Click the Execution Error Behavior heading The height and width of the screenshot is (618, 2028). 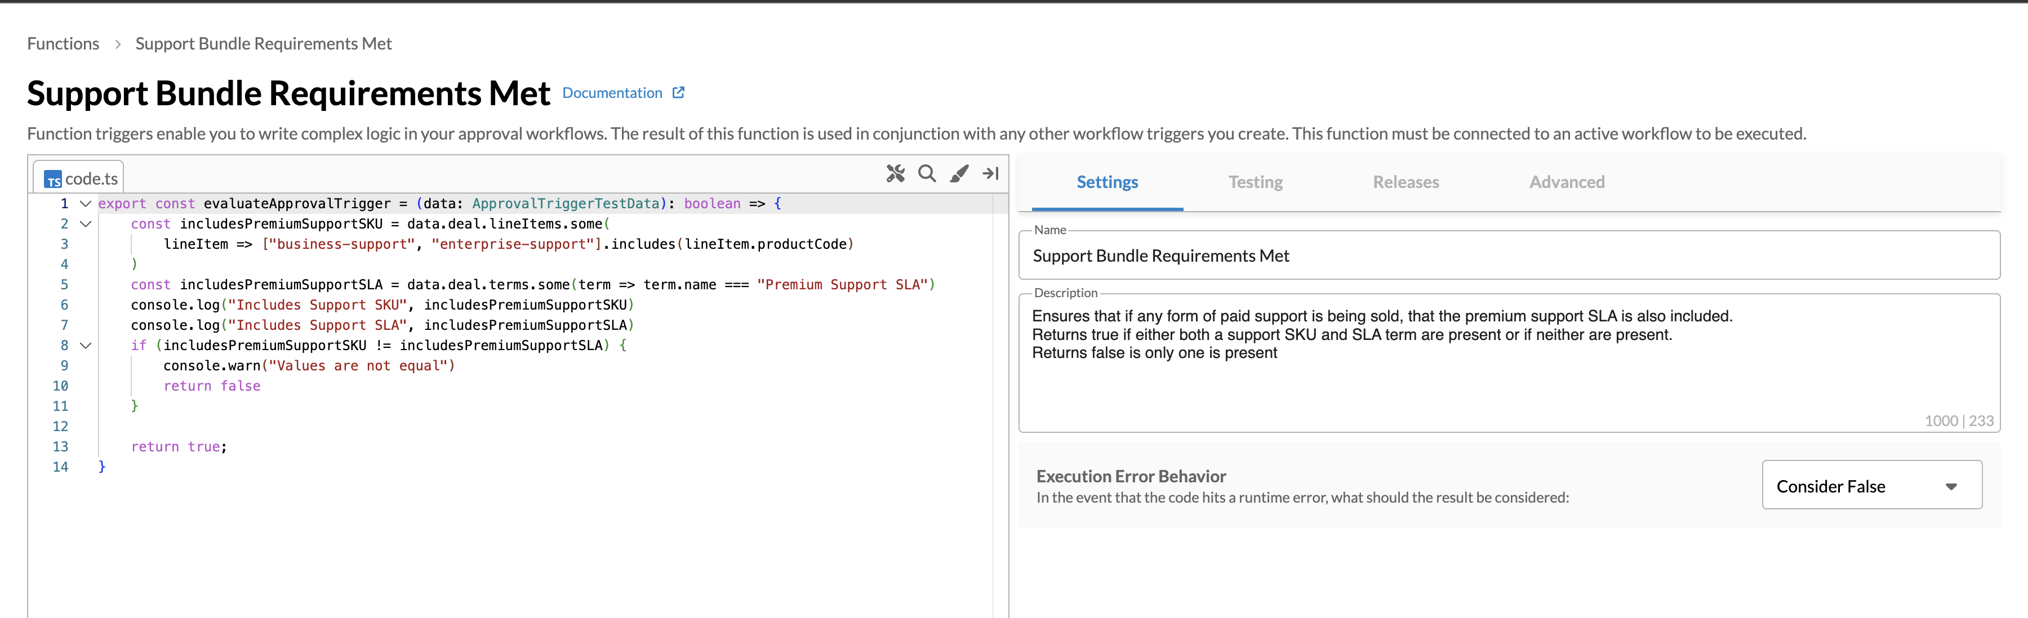(x=1131, y=476)
